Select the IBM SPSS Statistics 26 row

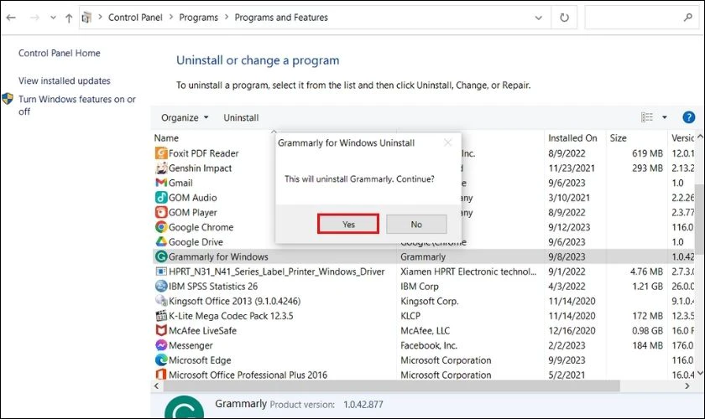point(424,286)
